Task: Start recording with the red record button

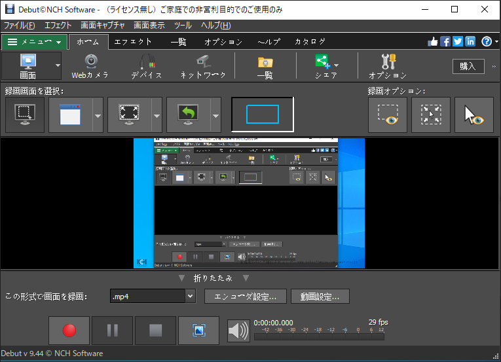Action: pos(69,331)
